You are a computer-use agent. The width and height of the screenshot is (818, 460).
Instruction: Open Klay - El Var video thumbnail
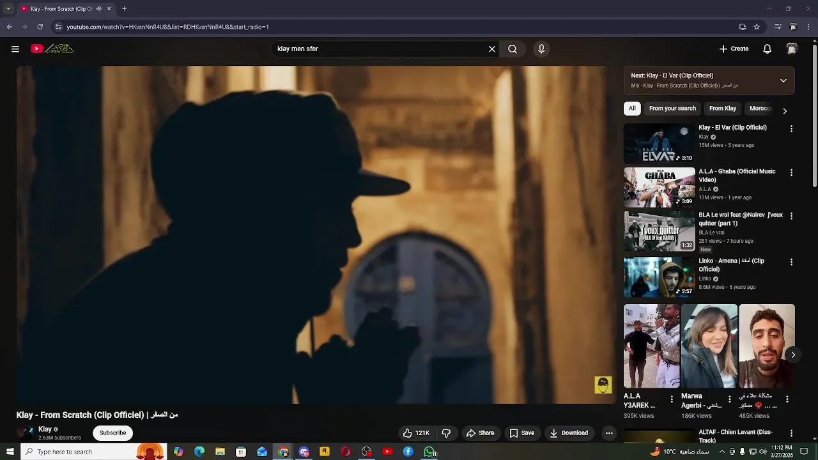(x=659, y=144)
